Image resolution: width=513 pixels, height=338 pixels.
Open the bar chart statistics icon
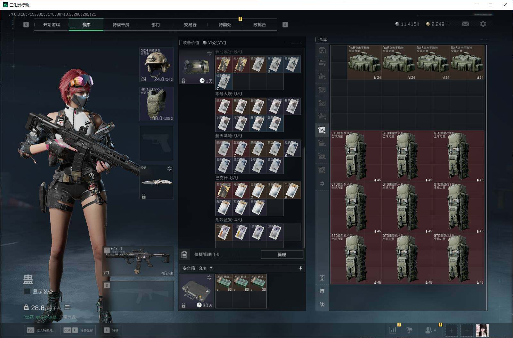point(393,330)
